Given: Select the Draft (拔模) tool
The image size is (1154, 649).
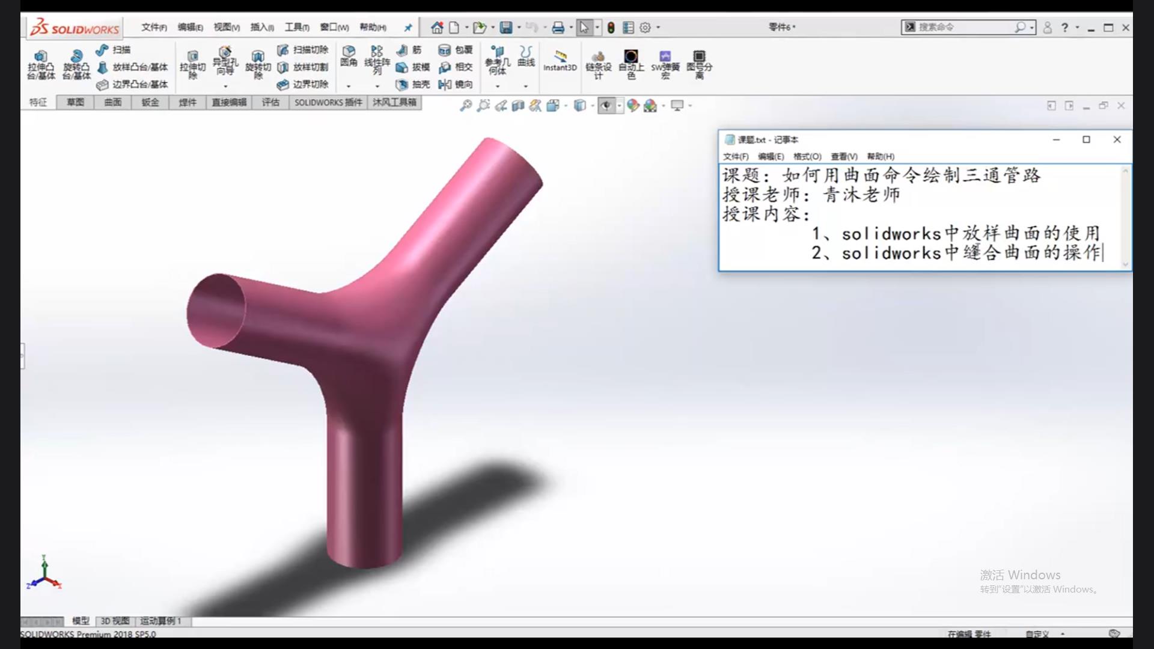Looking at the screenshot, I should (x=413, y=67).
